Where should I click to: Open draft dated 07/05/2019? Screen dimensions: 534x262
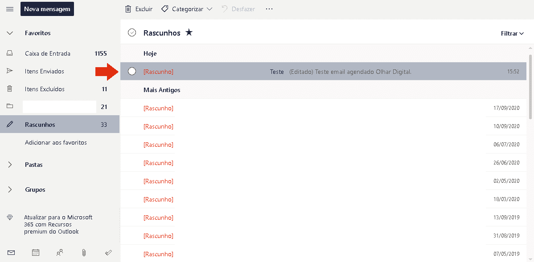coord(324,254)
